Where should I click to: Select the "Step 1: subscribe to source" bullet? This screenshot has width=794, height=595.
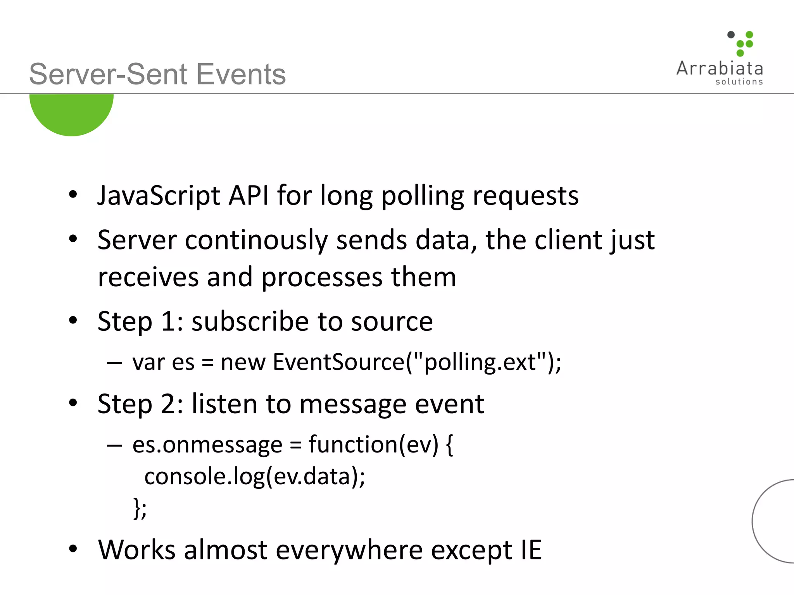[x=265, y=321]
